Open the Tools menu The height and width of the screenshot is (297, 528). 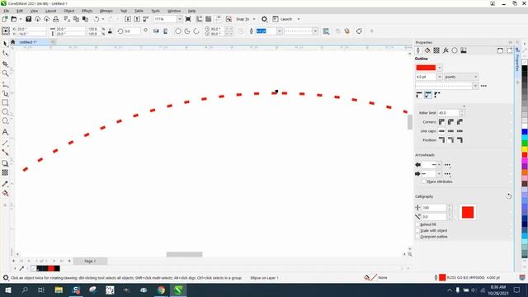156,11
